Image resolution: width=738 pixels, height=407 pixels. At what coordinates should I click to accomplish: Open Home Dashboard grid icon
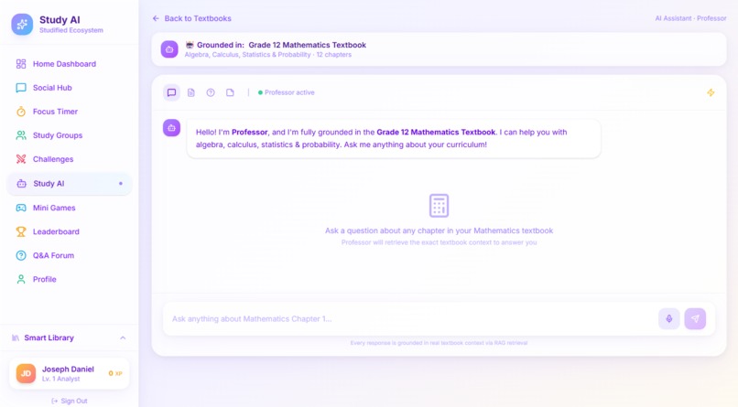coord(21,64)
